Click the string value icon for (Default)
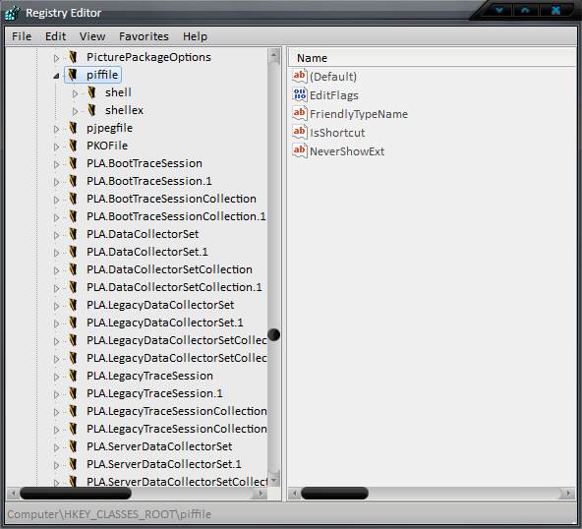Viewport: 582px width, 529px height. [300, 76]
